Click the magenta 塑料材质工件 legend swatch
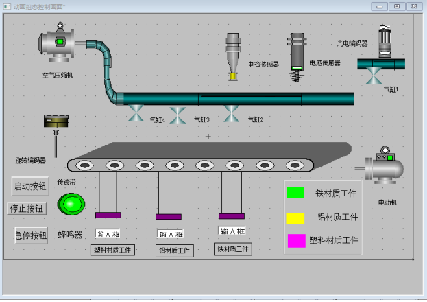Viewport: 427px width, 302px height. pos(295,240)
